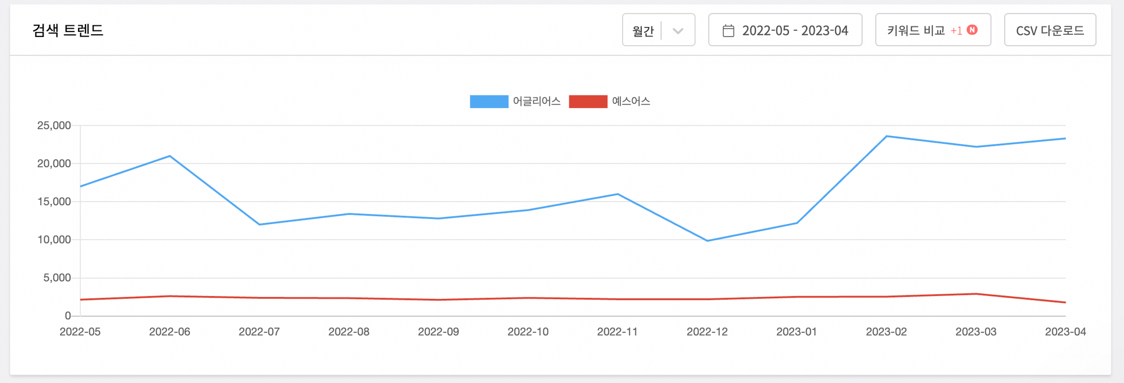Viewport: 1124px width, 383px height.
Task: Open the 월간 period dropdown
Action: (x=658, y=30)
